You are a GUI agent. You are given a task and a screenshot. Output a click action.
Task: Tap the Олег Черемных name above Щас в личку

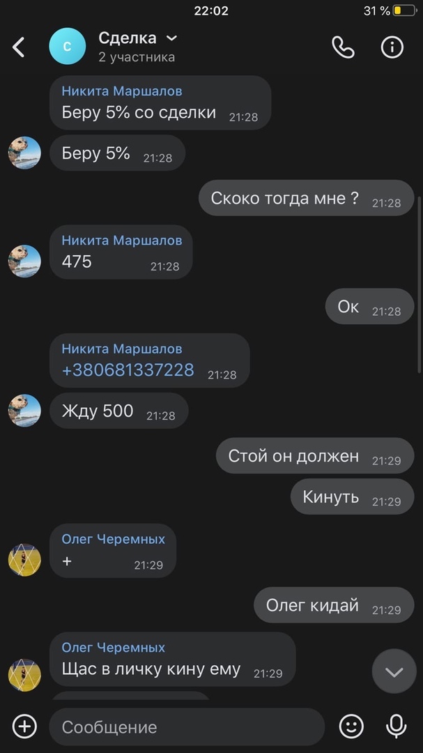click(x=114, y=647)
